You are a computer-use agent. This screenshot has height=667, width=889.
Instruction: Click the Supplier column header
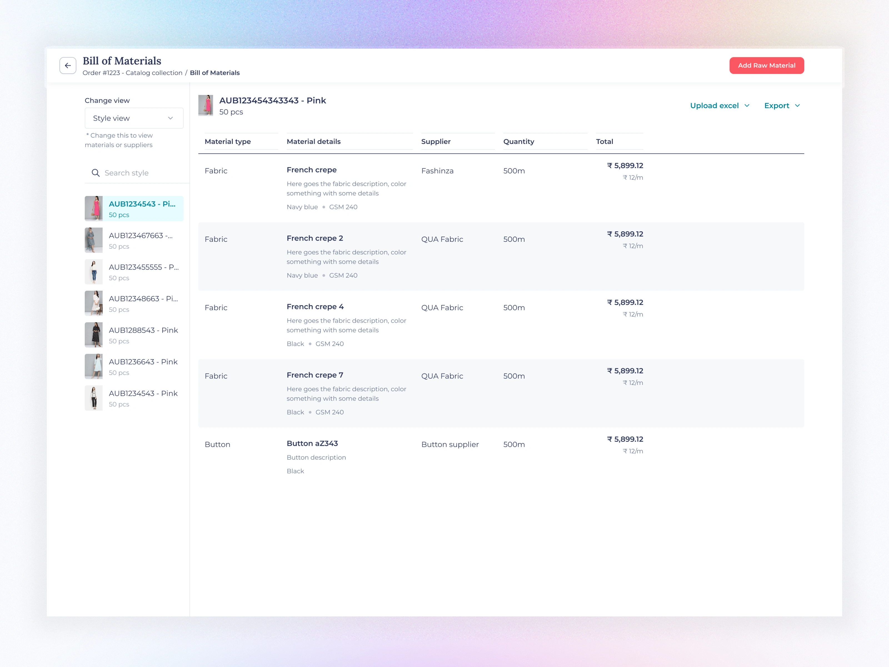click(436, 141)
